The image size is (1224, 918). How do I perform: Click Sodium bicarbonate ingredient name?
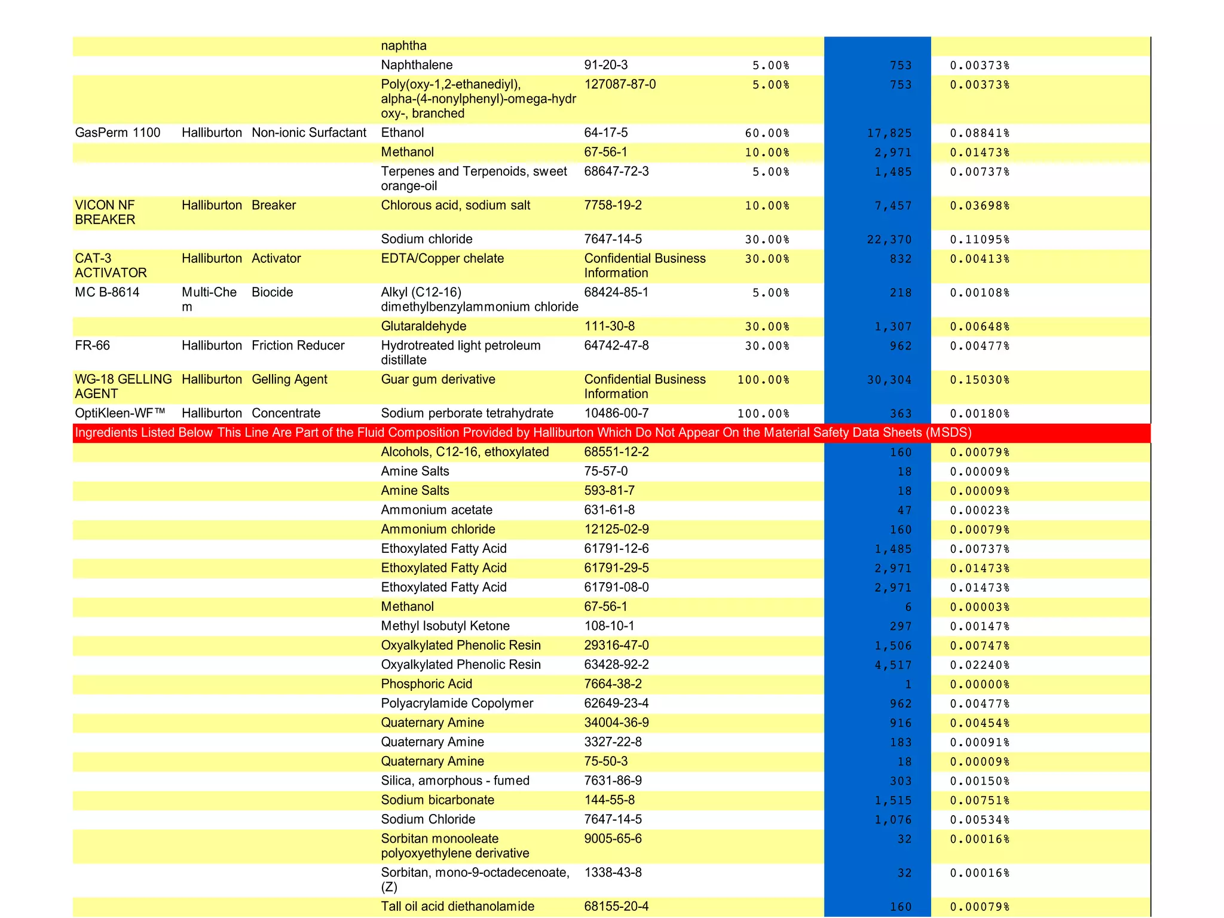[437, 800]
